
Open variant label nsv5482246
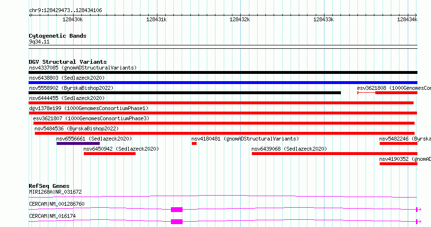pyautogui.click(x=405, y=139)
